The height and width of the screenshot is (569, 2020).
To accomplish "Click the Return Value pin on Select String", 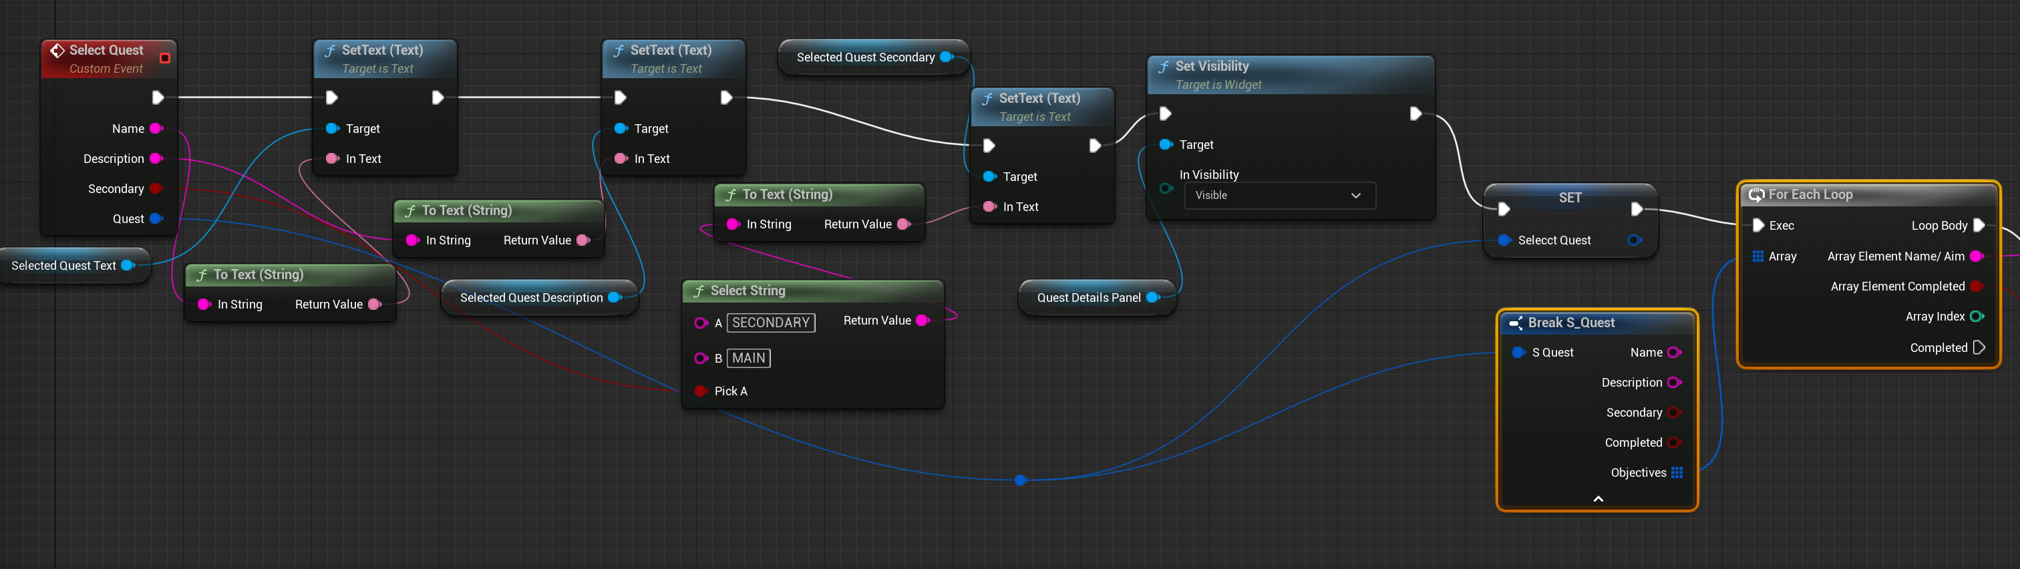I will tap(923, 321).
